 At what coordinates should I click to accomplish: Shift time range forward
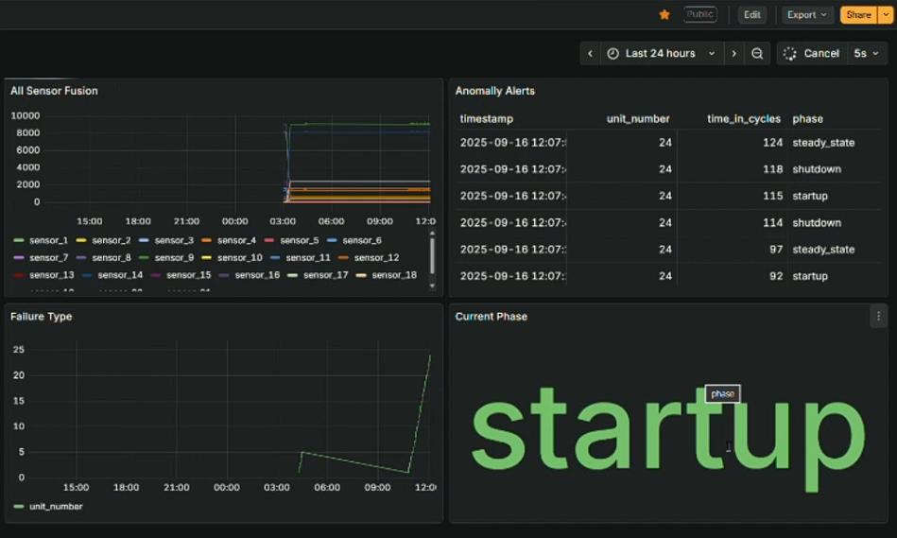[734, 53]
